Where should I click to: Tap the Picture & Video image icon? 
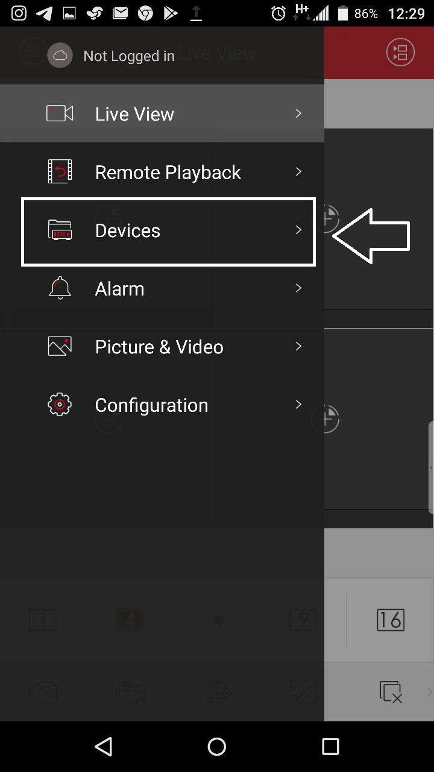pos(60,346)
